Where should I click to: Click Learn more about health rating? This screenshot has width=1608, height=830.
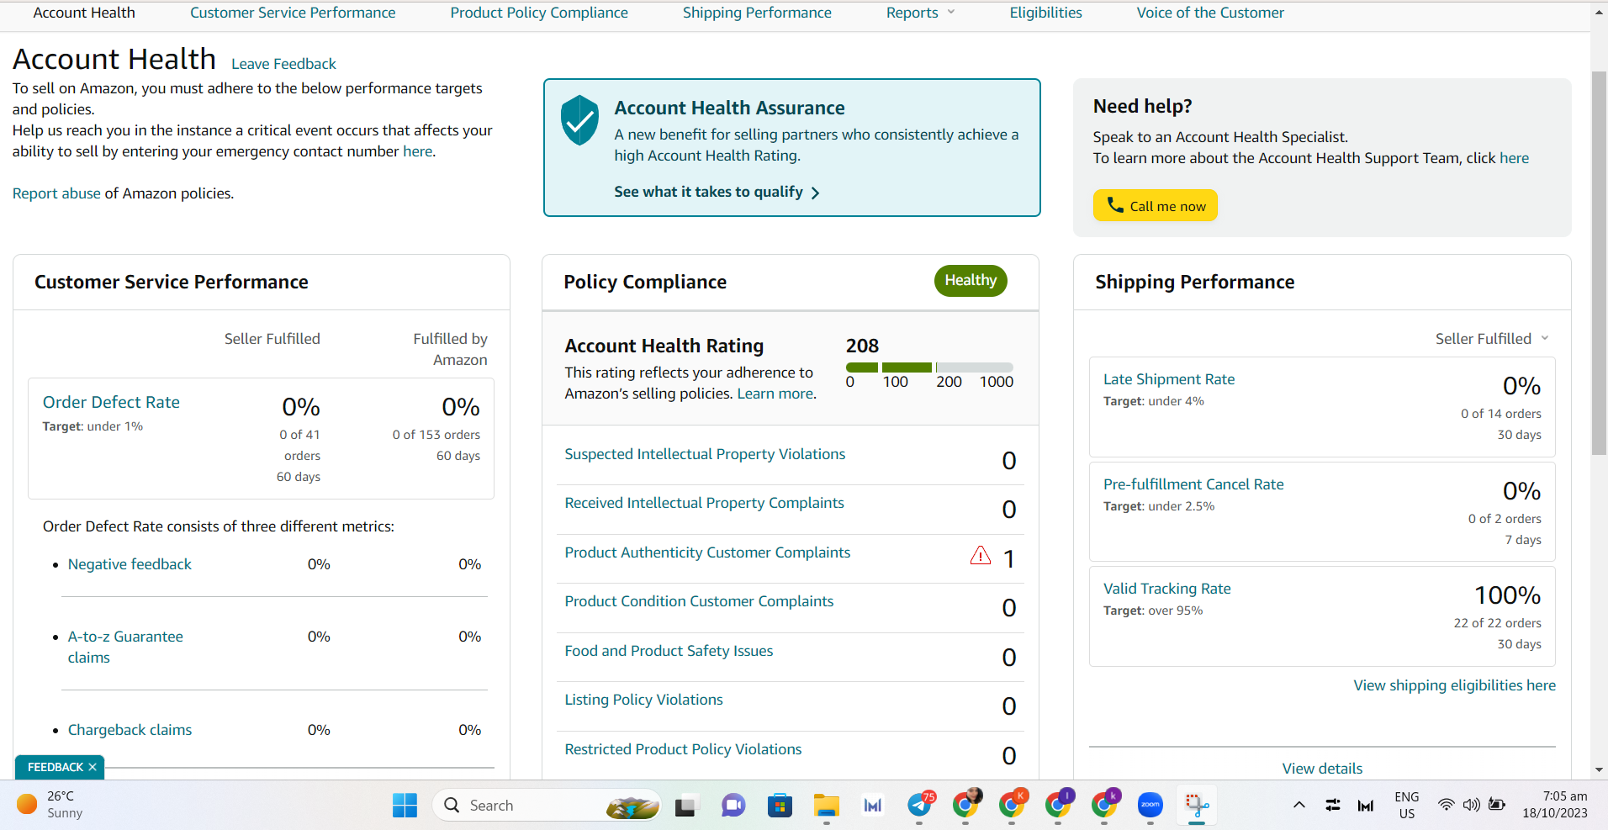[775, 394]
